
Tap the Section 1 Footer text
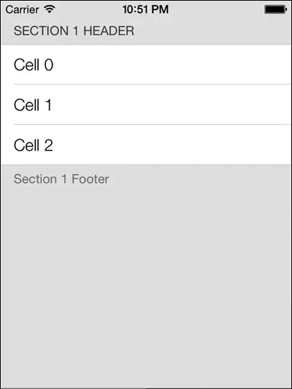61,179
